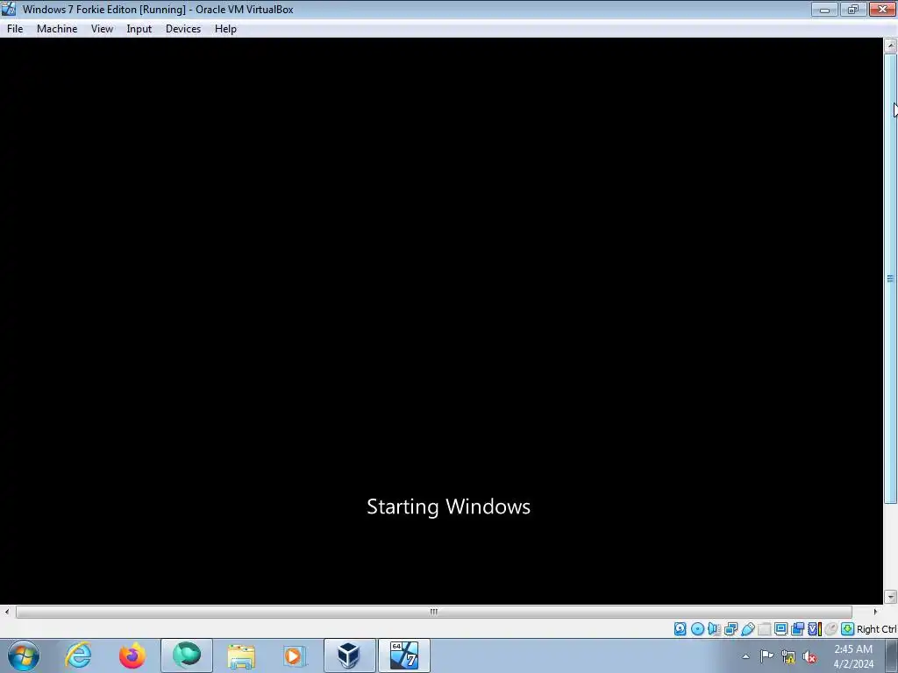Click the network adapters status icon
The height and width of the screenshot is (673, 898).
[x=731, y=629]
